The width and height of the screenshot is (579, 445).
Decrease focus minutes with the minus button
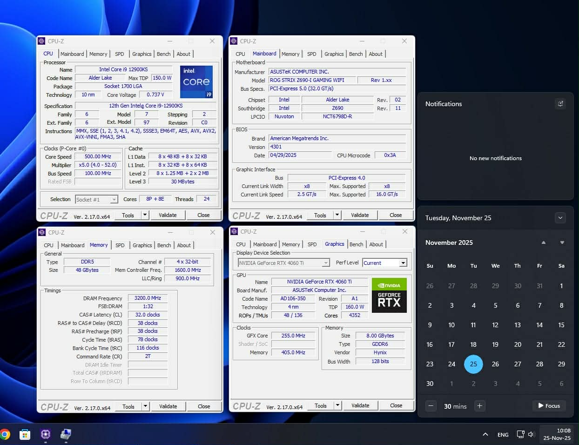pos(431,406)
